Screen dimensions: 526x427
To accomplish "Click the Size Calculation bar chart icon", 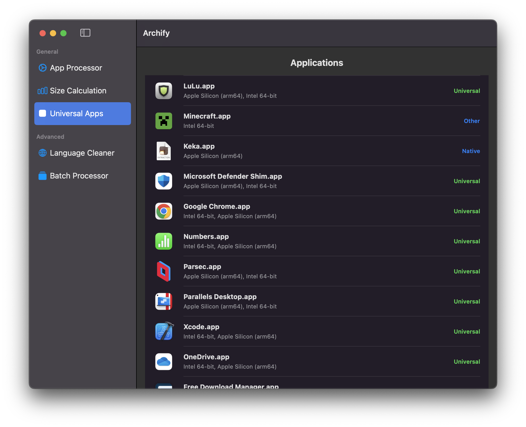I will point(43,91).
